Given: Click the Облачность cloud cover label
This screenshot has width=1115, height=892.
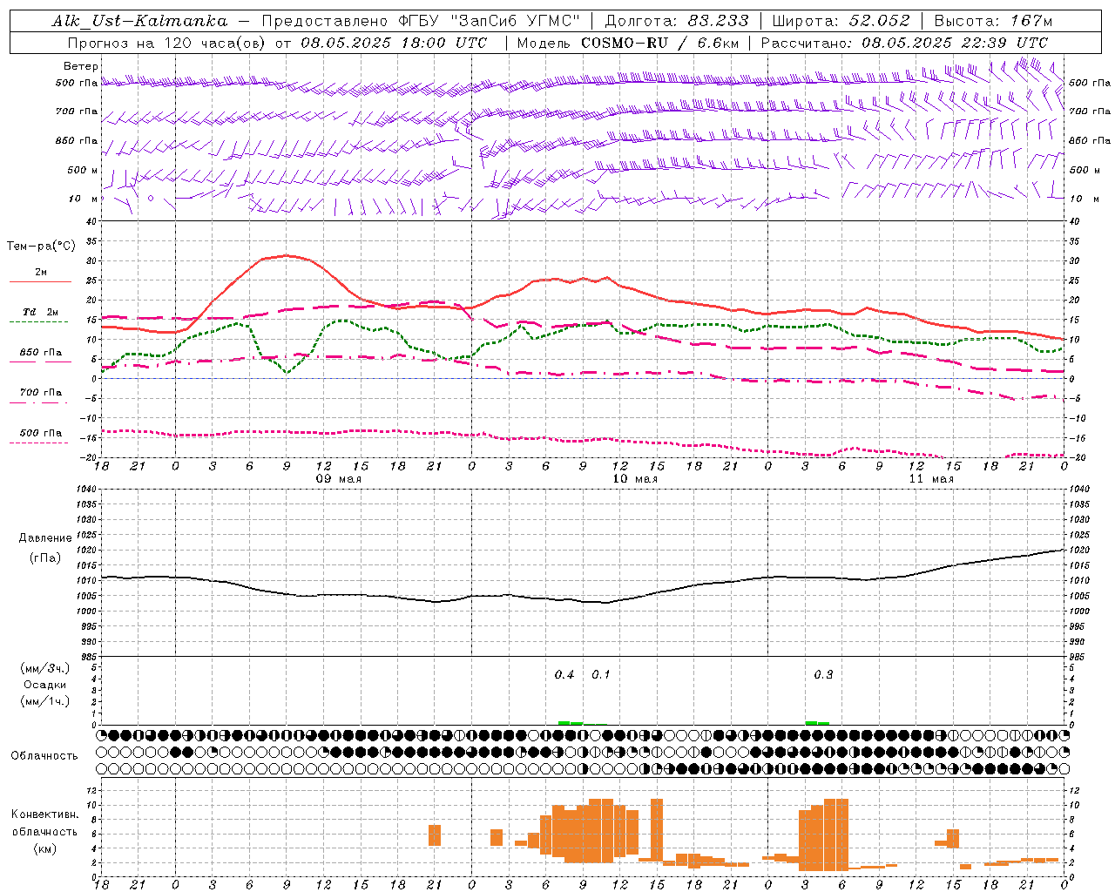Looking at the screenshot, I should [44, 756].
